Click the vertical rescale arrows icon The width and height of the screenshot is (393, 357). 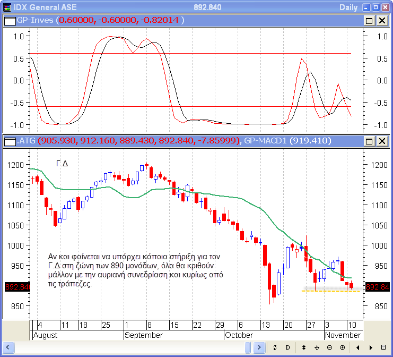303,347
